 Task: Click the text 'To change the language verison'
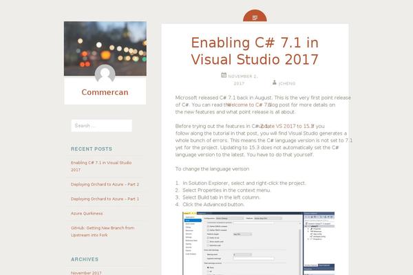[x=212, y=168]
